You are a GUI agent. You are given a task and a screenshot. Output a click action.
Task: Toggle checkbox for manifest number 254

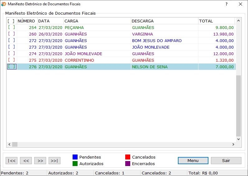(12, 27)
